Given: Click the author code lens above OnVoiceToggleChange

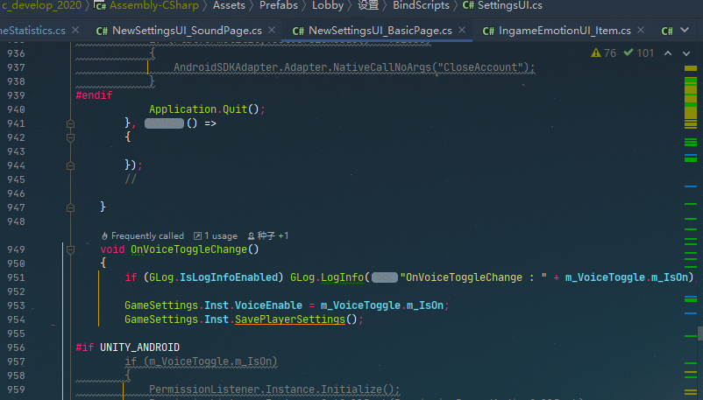Looking at the screenshot, I should 267,235.
